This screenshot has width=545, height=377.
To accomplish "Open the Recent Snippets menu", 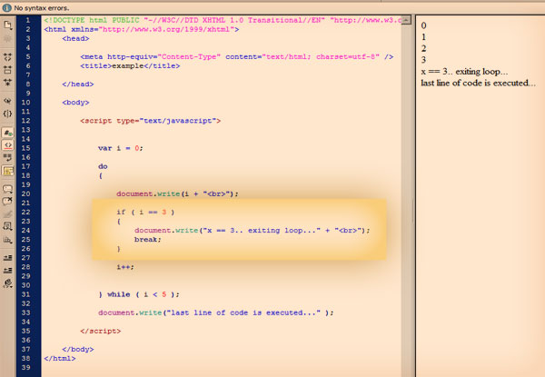I will tap(7, 226).
